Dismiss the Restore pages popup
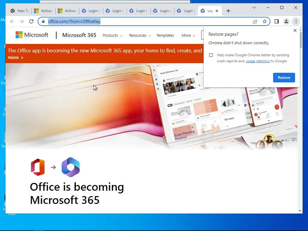The height and width of the screenshot is (231, 308). point(295,30)
